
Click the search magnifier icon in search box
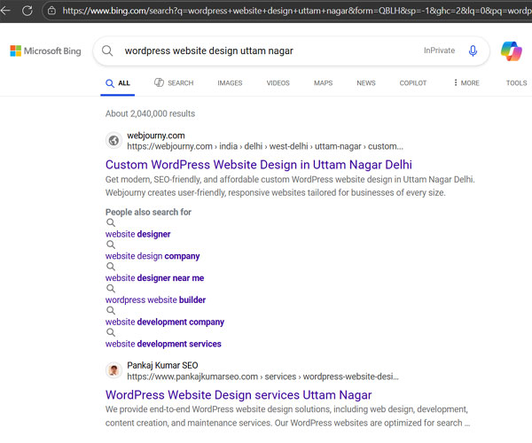coord(107,51)
